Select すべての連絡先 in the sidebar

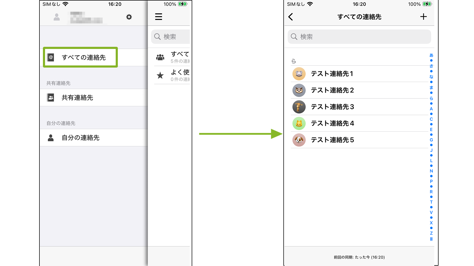point(83,57)
